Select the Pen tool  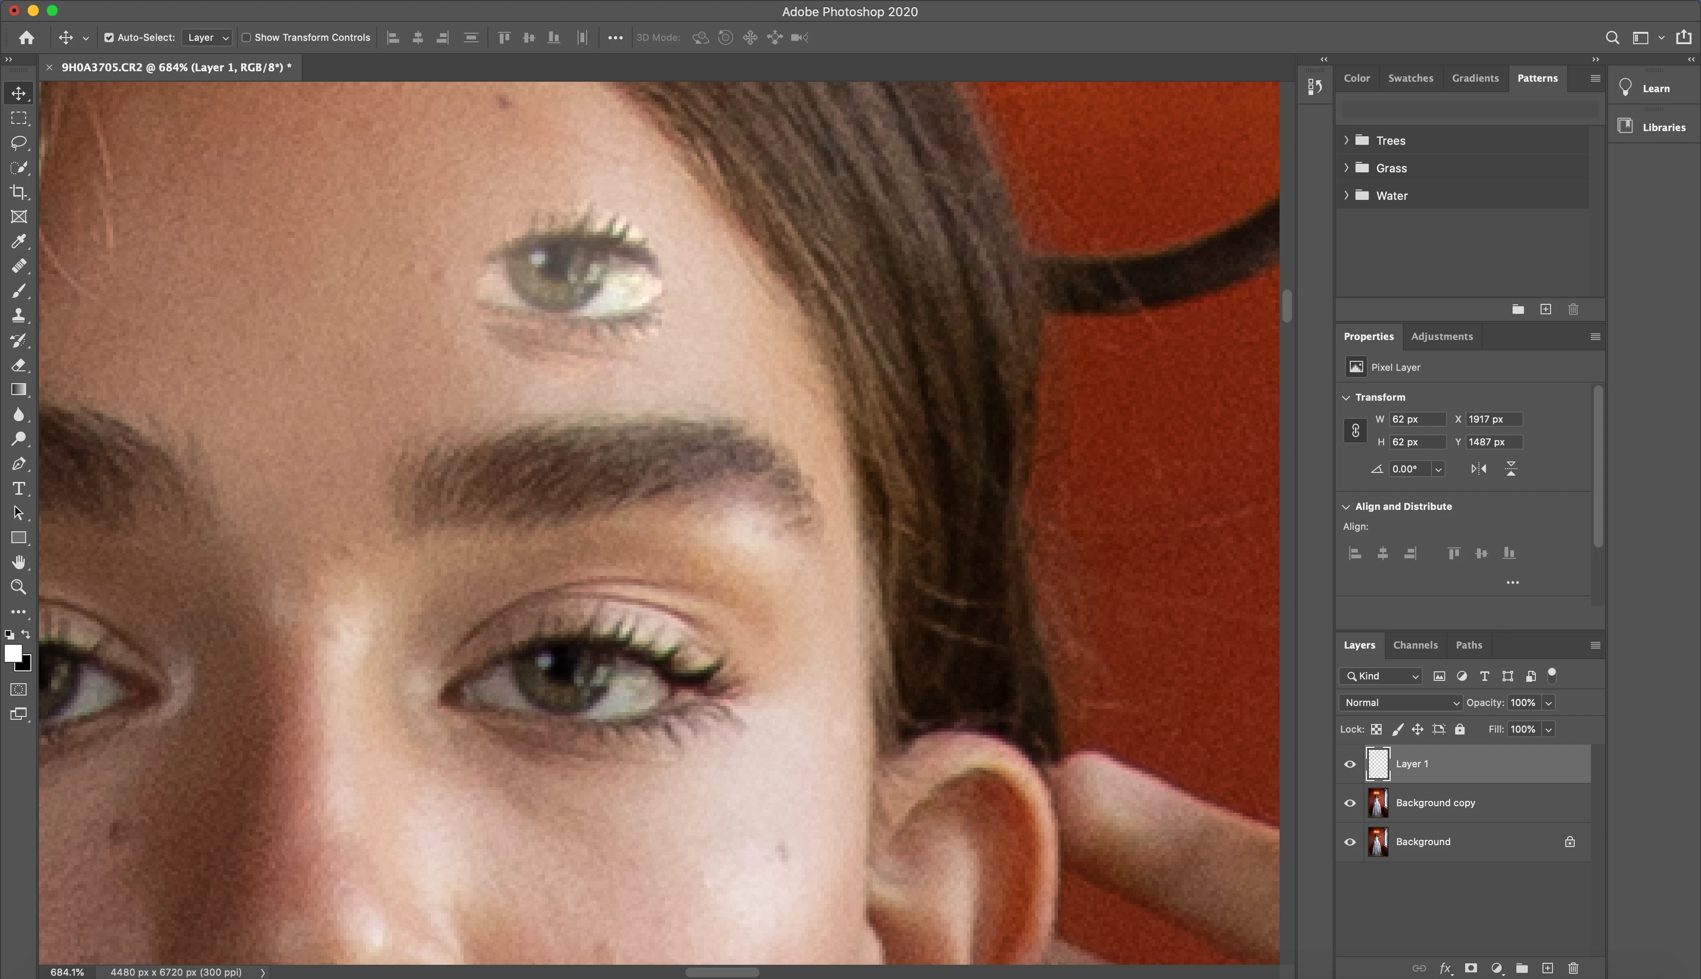pos(19,464)
